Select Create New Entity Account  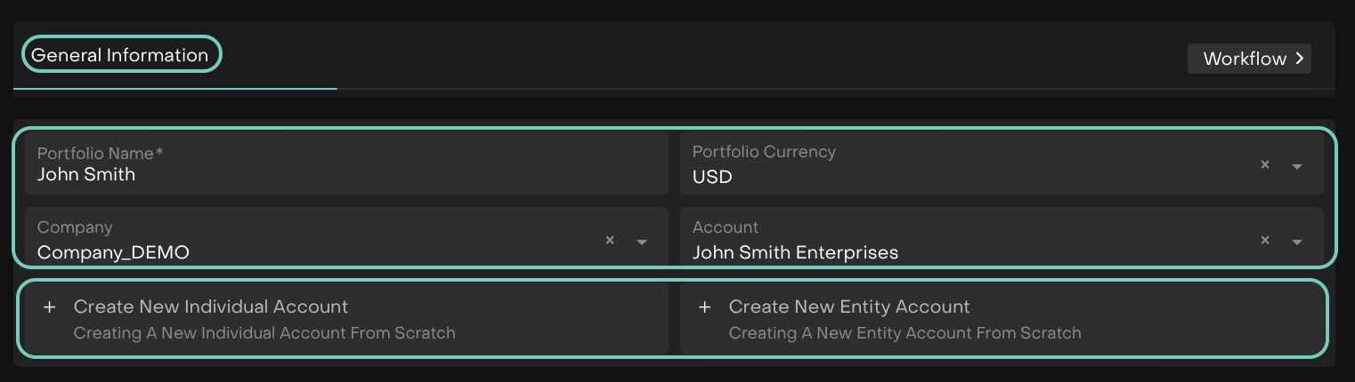tap(849, 307)
